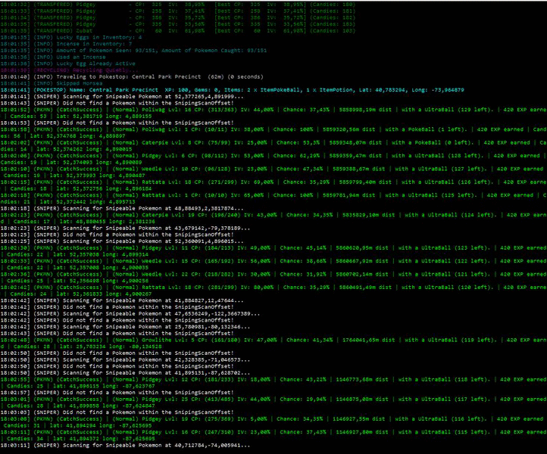The width and height of the screenshot is (547, 454).
Task: Select the "(POKESTOP) Name: Central Park Precinct" line
Action: pos(232,90)
